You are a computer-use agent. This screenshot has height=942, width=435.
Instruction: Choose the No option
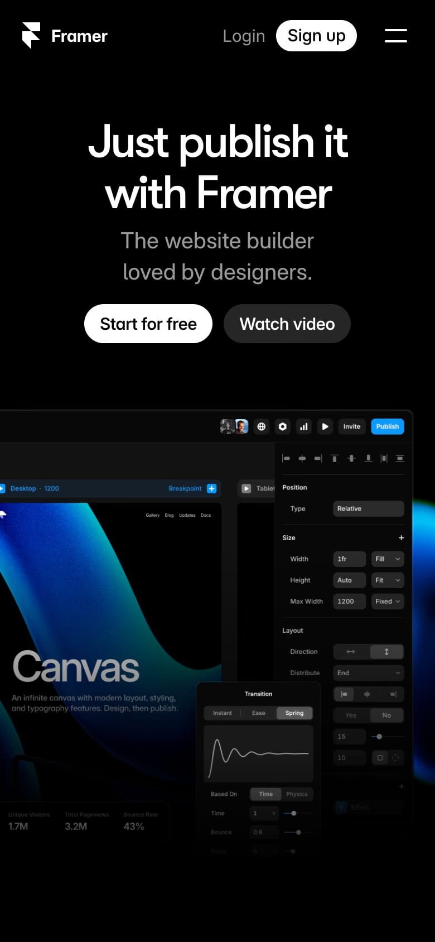click(386, 715)
